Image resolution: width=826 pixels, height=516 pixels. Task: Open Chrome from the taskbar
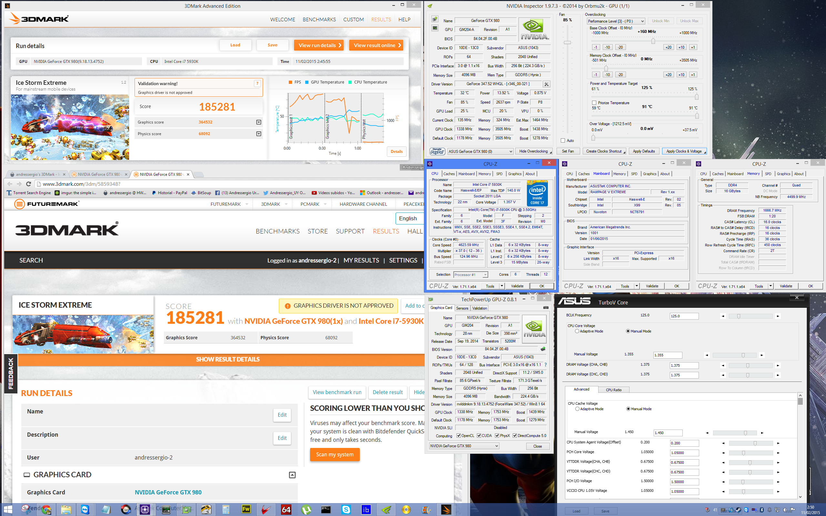tap(46, 510)
